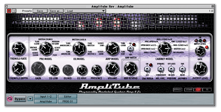Click the red lock icon in the preset bar
Screen dimensions: 221x112
9,11
